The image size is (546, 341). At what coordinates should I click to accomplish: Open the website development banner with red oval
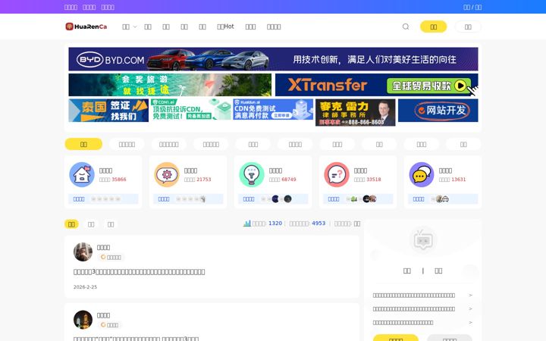(438, 111)
